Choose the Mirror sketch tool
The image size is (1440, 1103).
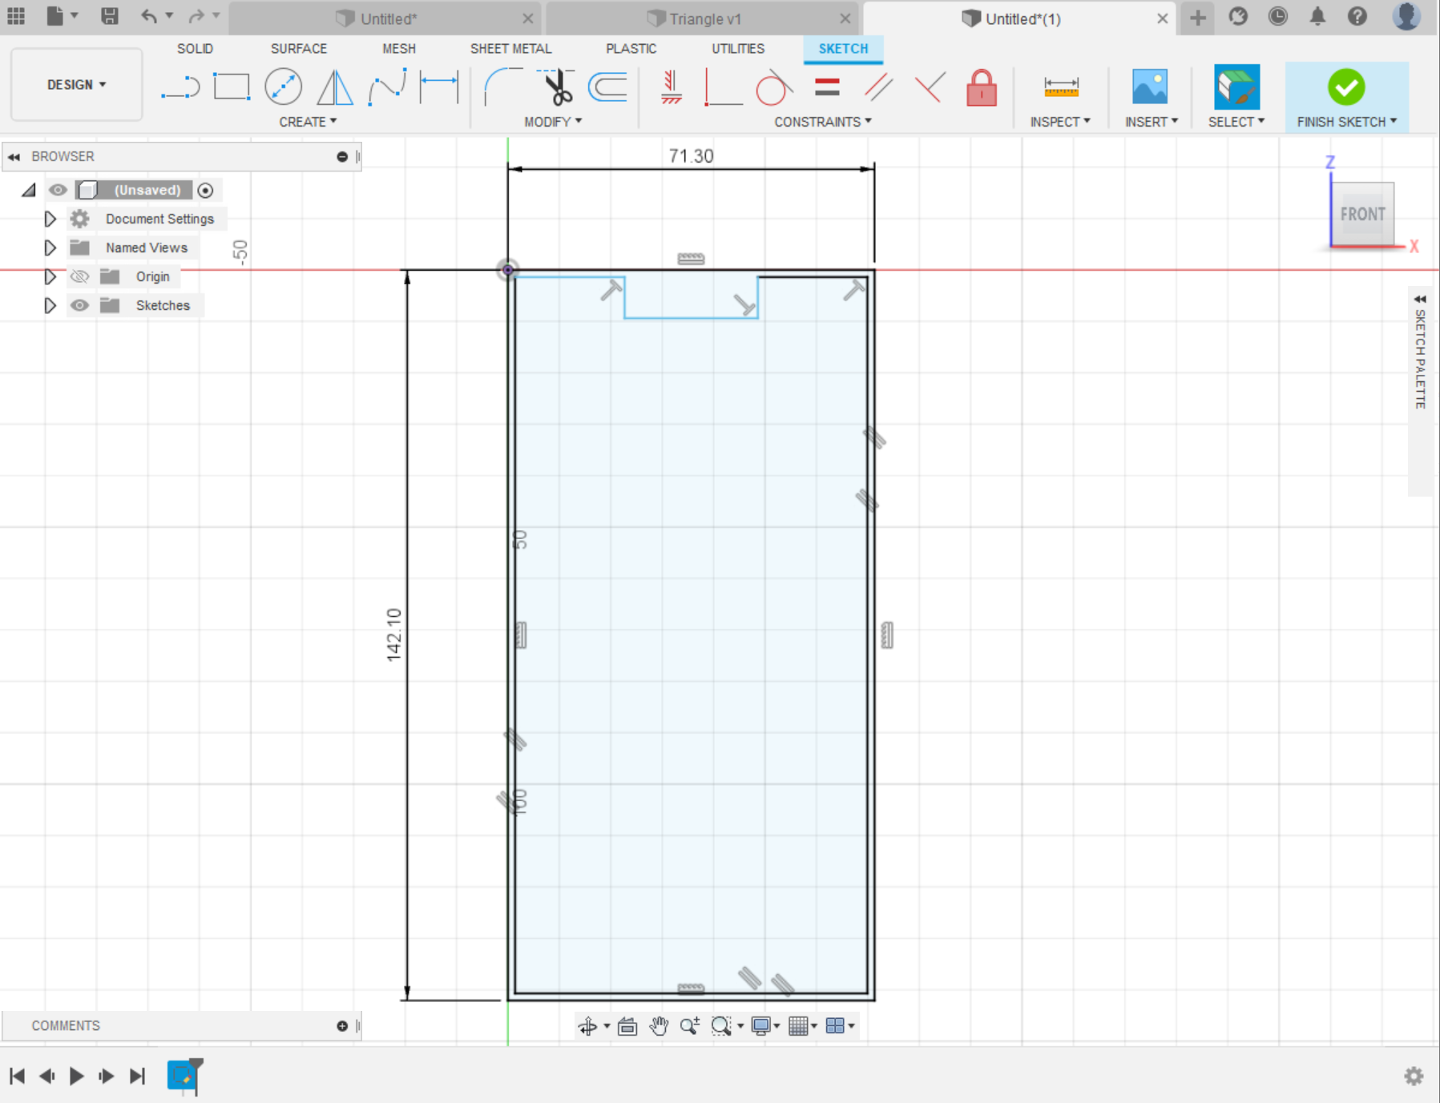[x=335, y=87]
